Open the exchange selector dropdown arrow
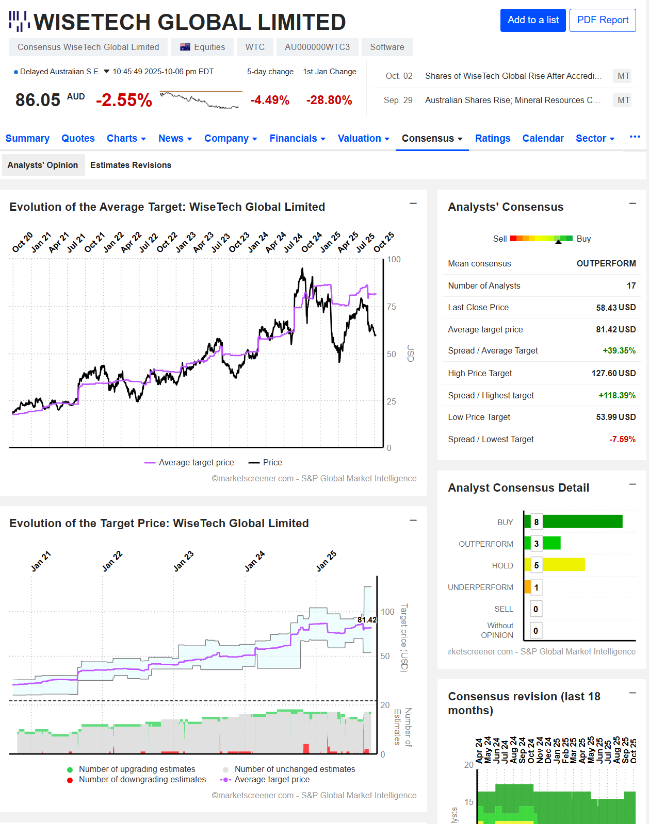The image size is (649, 824). pos(107,72)
